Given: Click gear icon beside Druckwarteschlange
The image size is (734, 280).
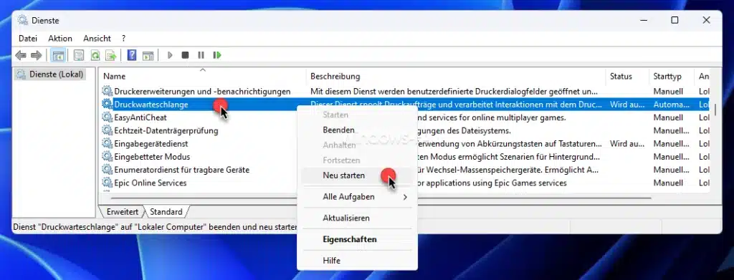Looking at the screenshot, I should 108,105.
